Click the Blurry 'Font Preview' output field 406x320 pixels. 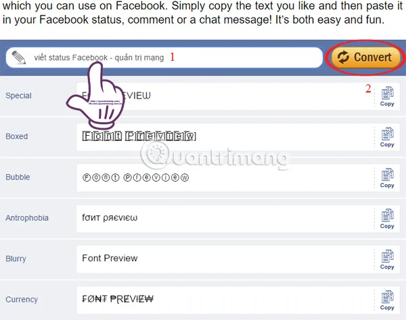coord(225,259)
